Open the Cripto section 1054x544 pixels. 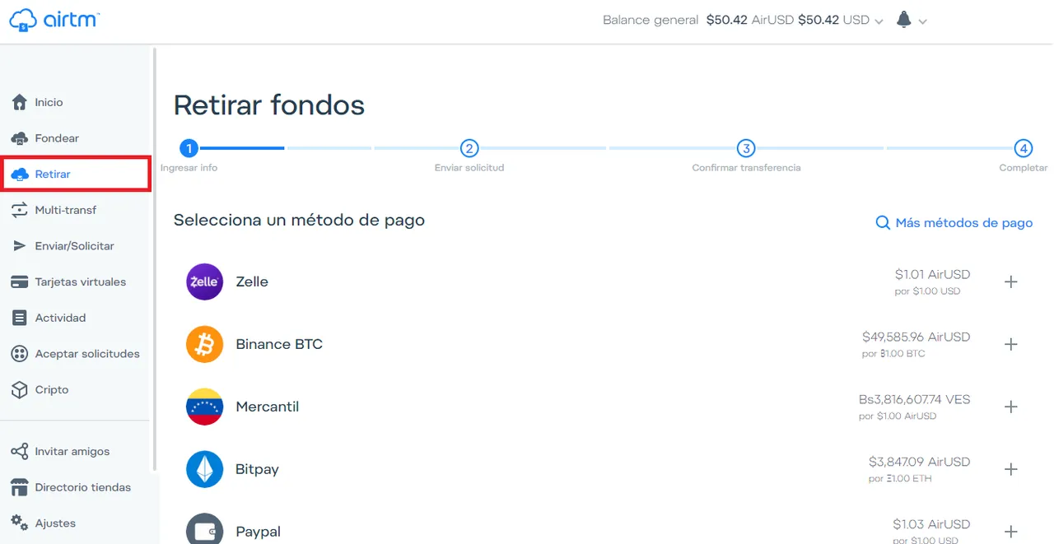tap(51, 389)
